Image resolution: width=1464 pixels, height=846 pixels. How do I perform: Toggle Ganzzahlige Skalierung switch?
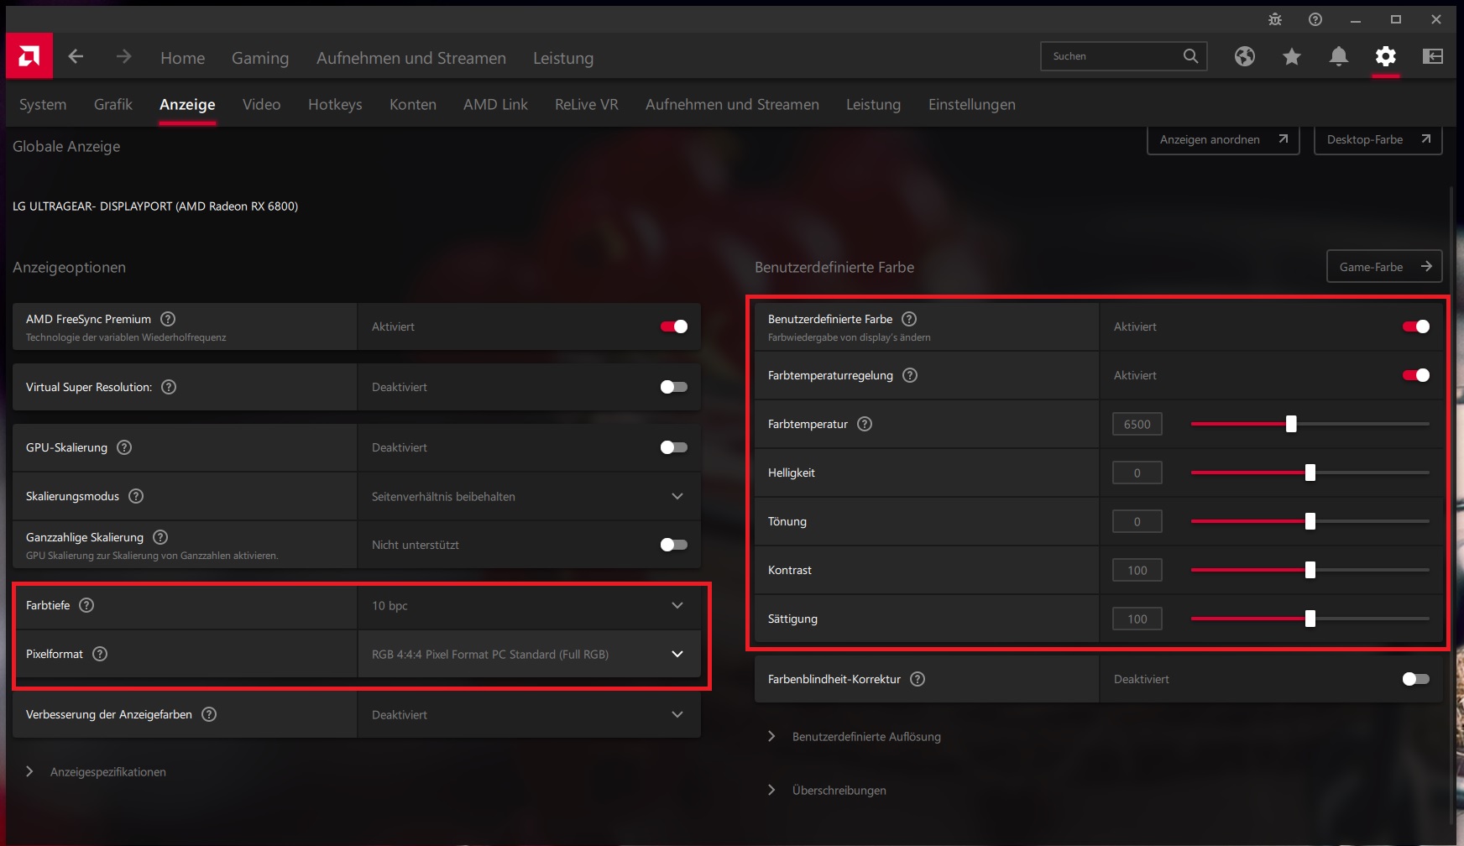pos(674,545)
